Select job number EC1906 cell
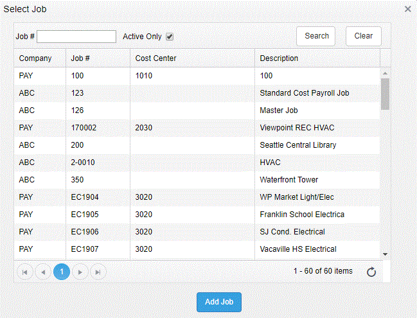The height and width of the screenshot is (318, 417). (x=98, y=232)
